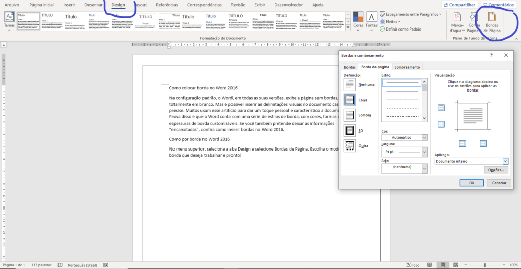Click the Marca-d'água watermark icon

[457, 17]
